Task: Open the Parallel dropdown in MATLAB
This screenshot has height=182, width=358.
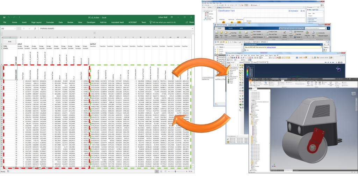Action: pos(298,37)
